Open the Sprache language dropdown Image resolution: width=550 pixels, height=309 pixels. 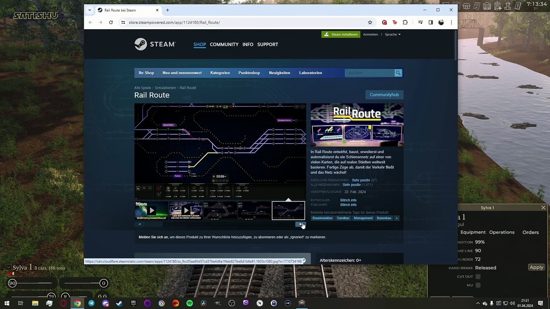393,34
